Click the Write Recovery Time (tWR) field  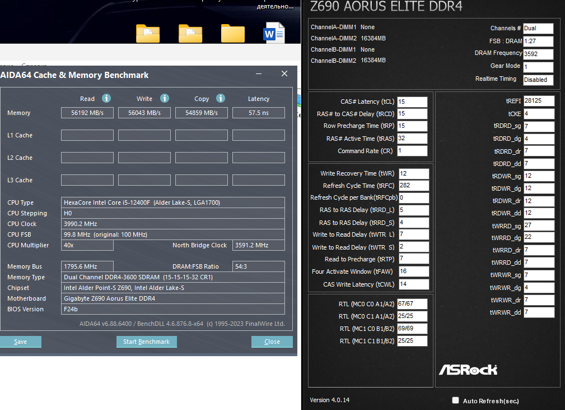click(x=414, y=174)
